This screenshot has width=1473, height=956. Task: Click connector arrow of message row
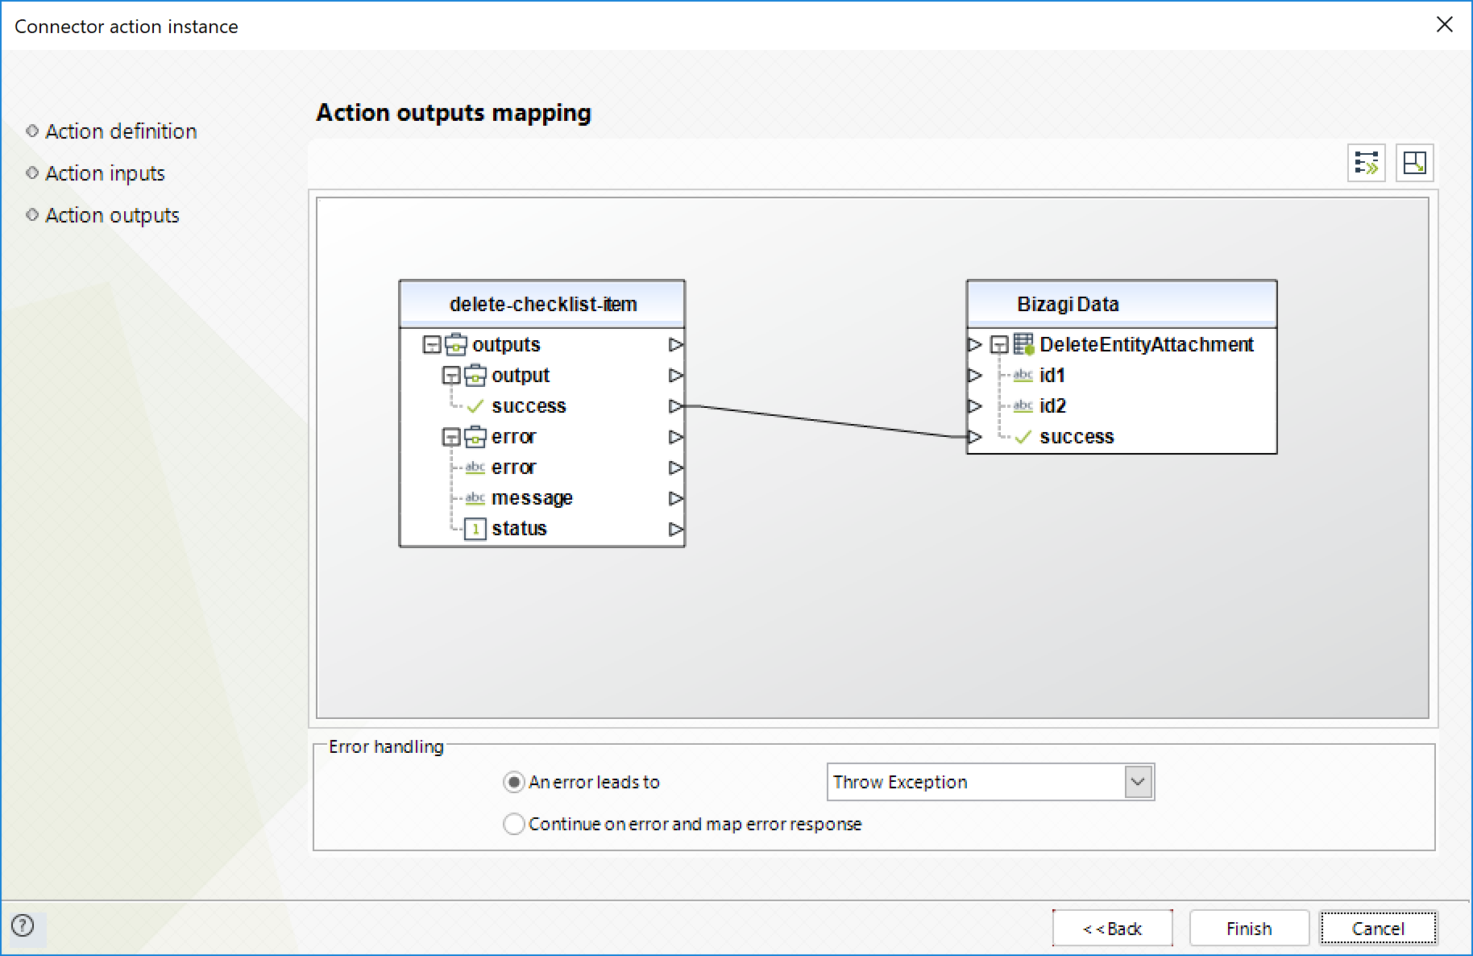coord(676,498)
